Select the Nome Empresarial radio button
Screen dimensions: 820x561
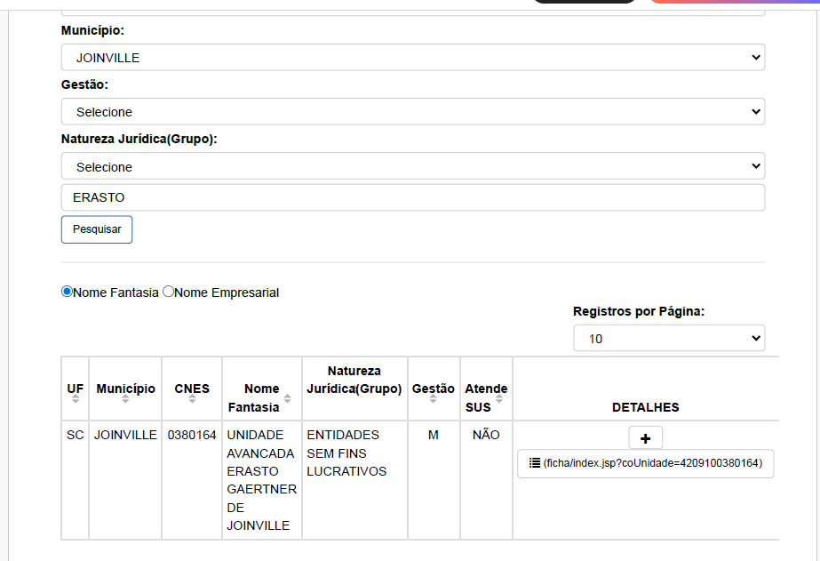[169, 292]
